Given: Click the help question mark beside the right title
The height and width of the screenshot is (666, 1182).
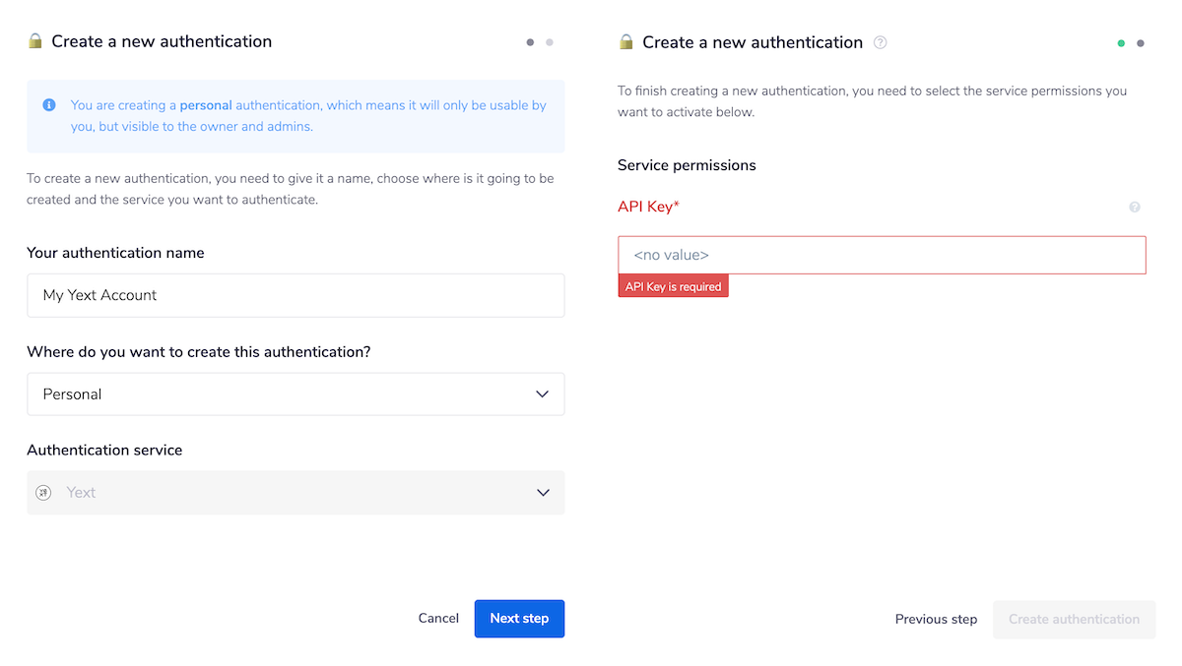Looking at the screenshot, I should click(x=880, y=42).
